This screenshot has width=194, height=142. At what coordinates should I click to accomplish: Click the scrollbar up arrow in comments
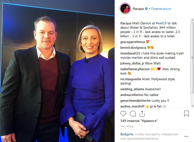193,20
